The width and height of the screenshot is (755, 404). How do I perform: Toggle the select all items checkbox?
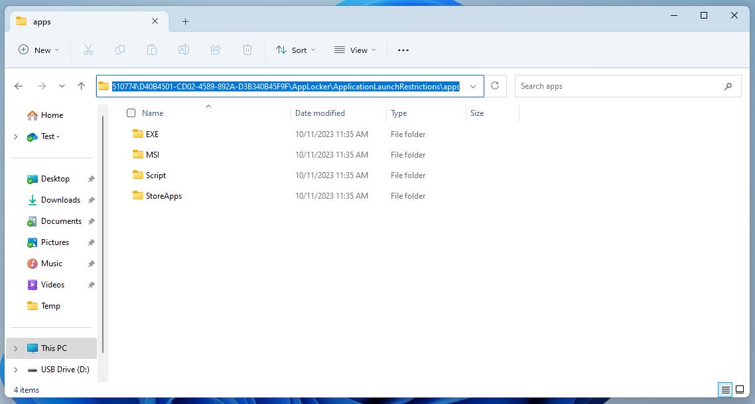coord(131,113)
